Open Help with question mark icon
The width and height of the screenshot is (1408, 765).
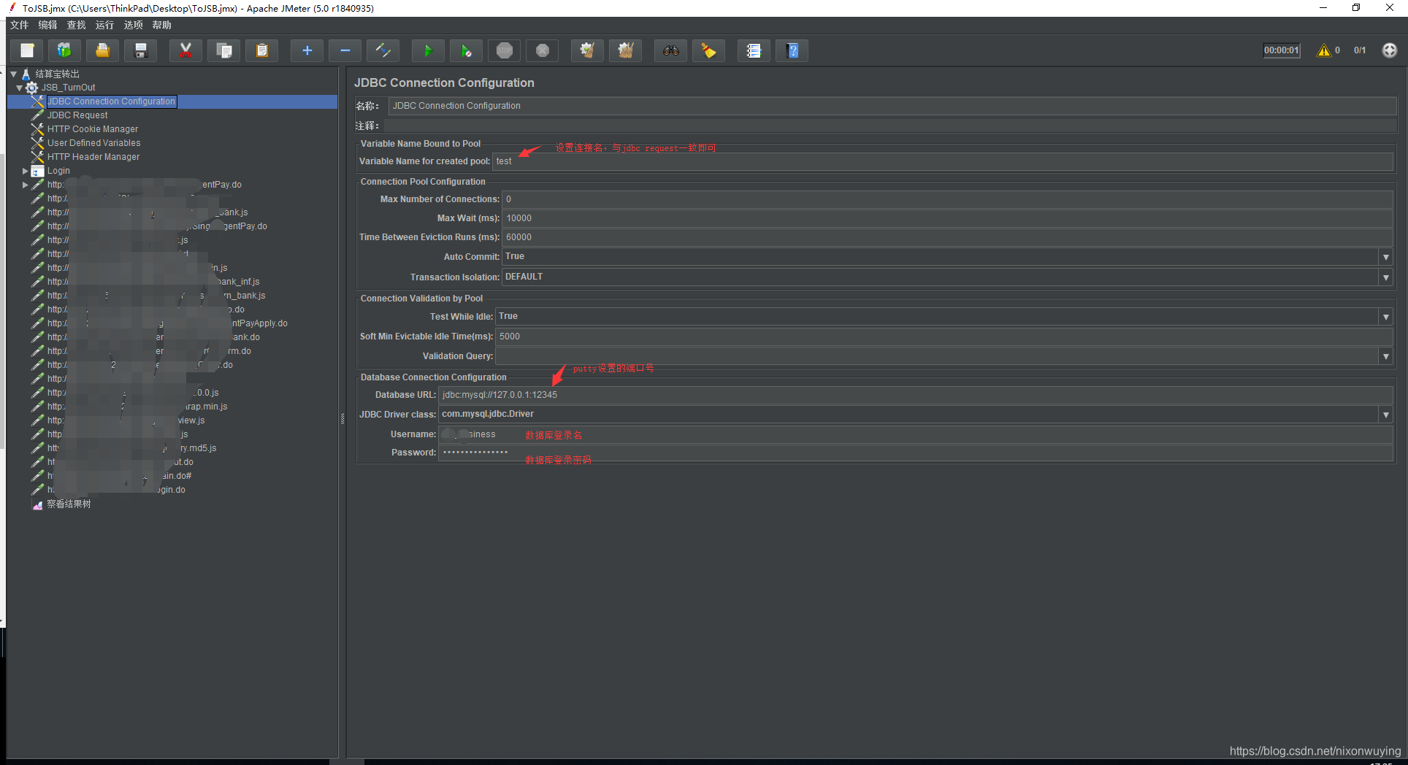click(792, 50)
